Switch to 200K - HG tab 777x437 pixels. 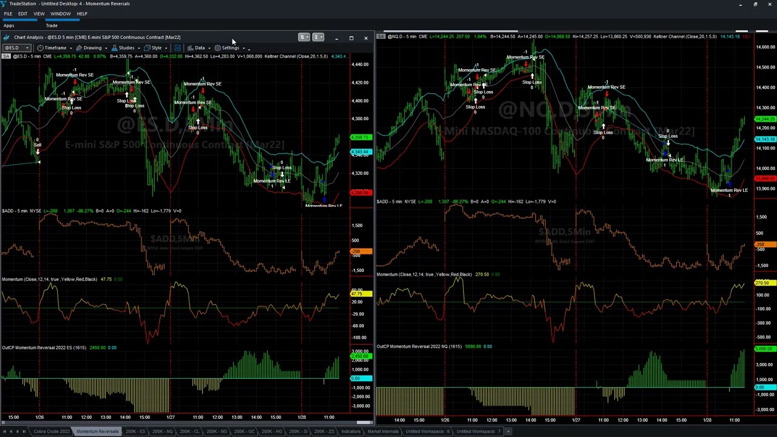tap(271, 432)
